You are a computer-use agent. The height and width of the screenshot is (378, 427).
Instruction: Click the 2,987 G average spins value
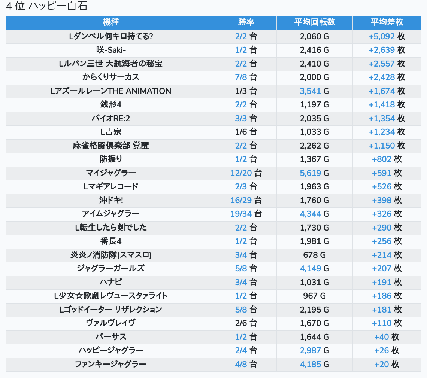pyautogui.click(x=315, y=351)
